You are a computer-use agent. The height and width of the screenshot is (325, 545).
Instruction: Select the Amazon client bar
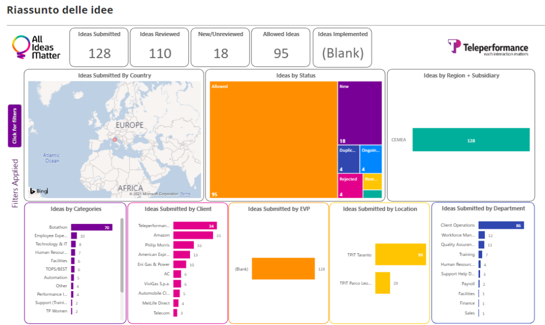pos(193,236)
